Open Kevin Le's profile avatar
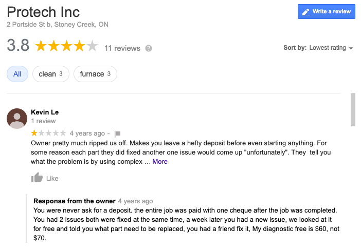 tap(17, 119)
